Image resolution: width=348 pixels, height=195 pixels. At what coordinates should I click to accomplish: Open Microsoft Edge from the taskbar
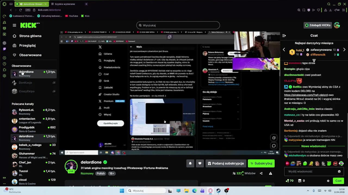(x=194, y=191)
